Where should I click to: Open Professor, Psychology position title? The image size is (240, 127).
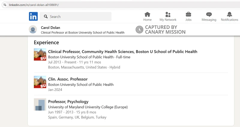tap(68, 102)
